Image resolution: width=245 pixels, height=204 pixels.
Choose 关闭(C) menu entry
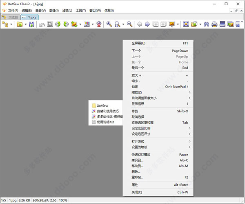pos(158,192)
